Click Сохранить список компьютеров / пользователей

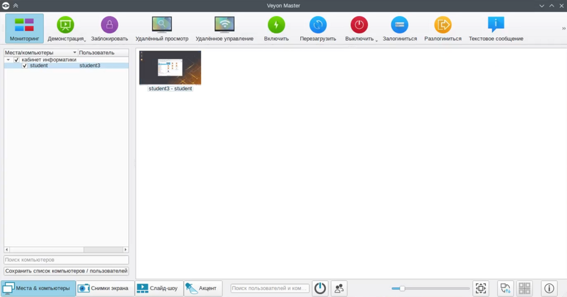pyautogui.click(x=66, y=271)
